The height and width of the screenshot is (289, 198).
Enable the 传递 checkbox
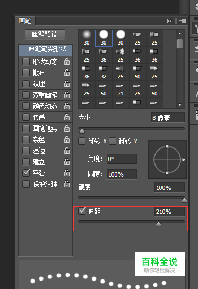(x=26, y=117)
